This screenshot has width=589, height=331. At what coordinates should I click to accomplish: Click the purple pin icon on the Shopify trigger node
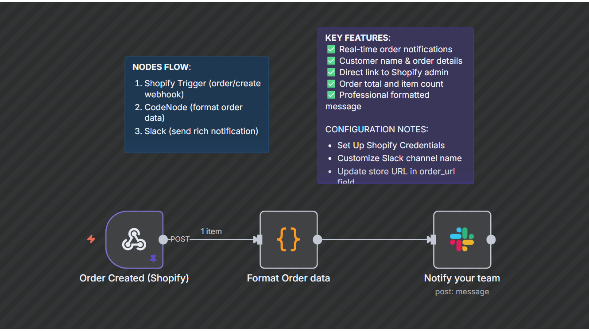(x=154, y=259)
